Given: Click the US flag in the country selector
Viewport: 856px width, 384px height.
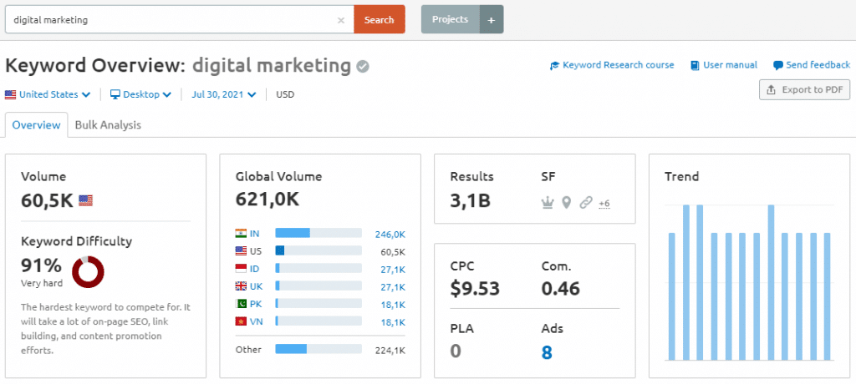Looking at the screenshot, I should pyautogui.click(x=10, y=94).
